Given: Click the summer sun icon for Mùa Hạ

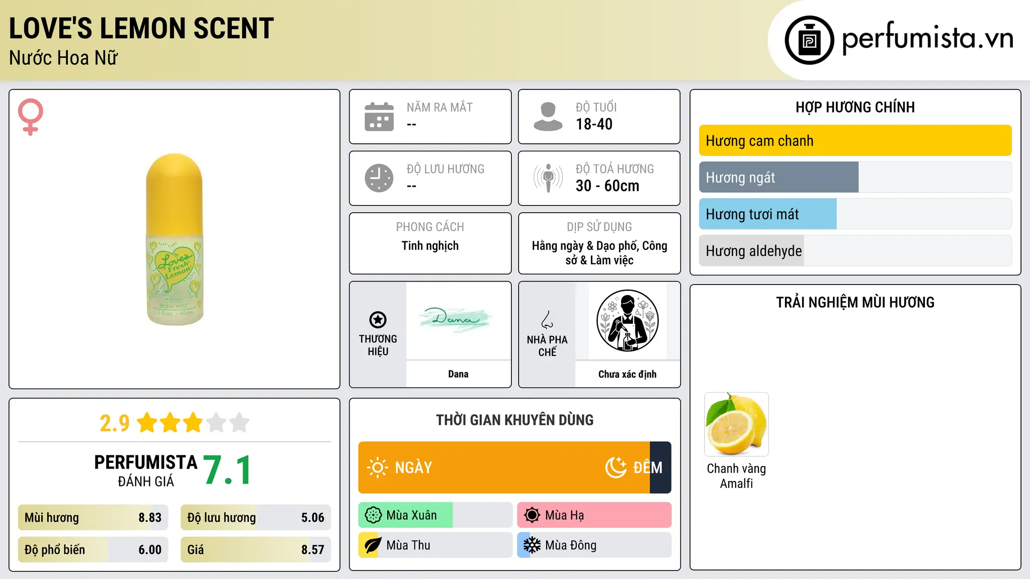Looking at the screenshot, I should pos(532,515).
